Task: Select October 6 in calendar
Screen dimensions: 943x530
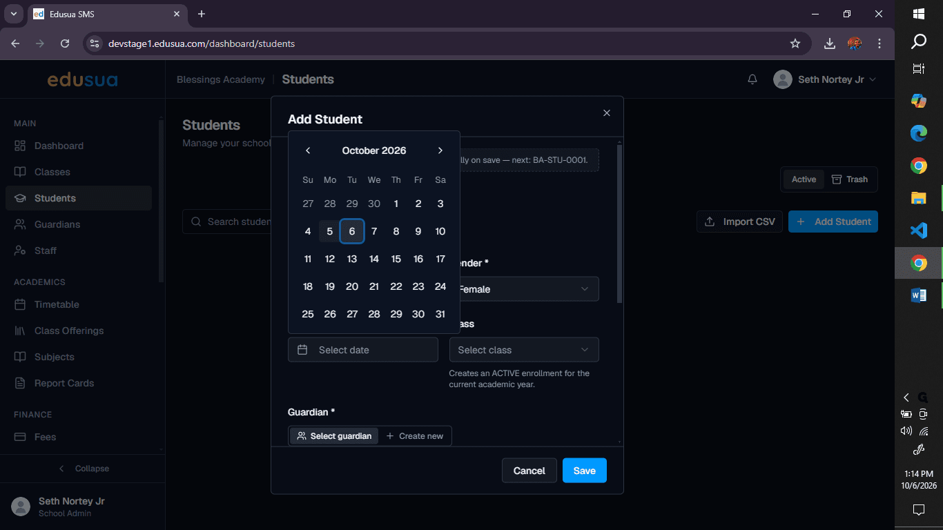Action: (x=352, y=231)
